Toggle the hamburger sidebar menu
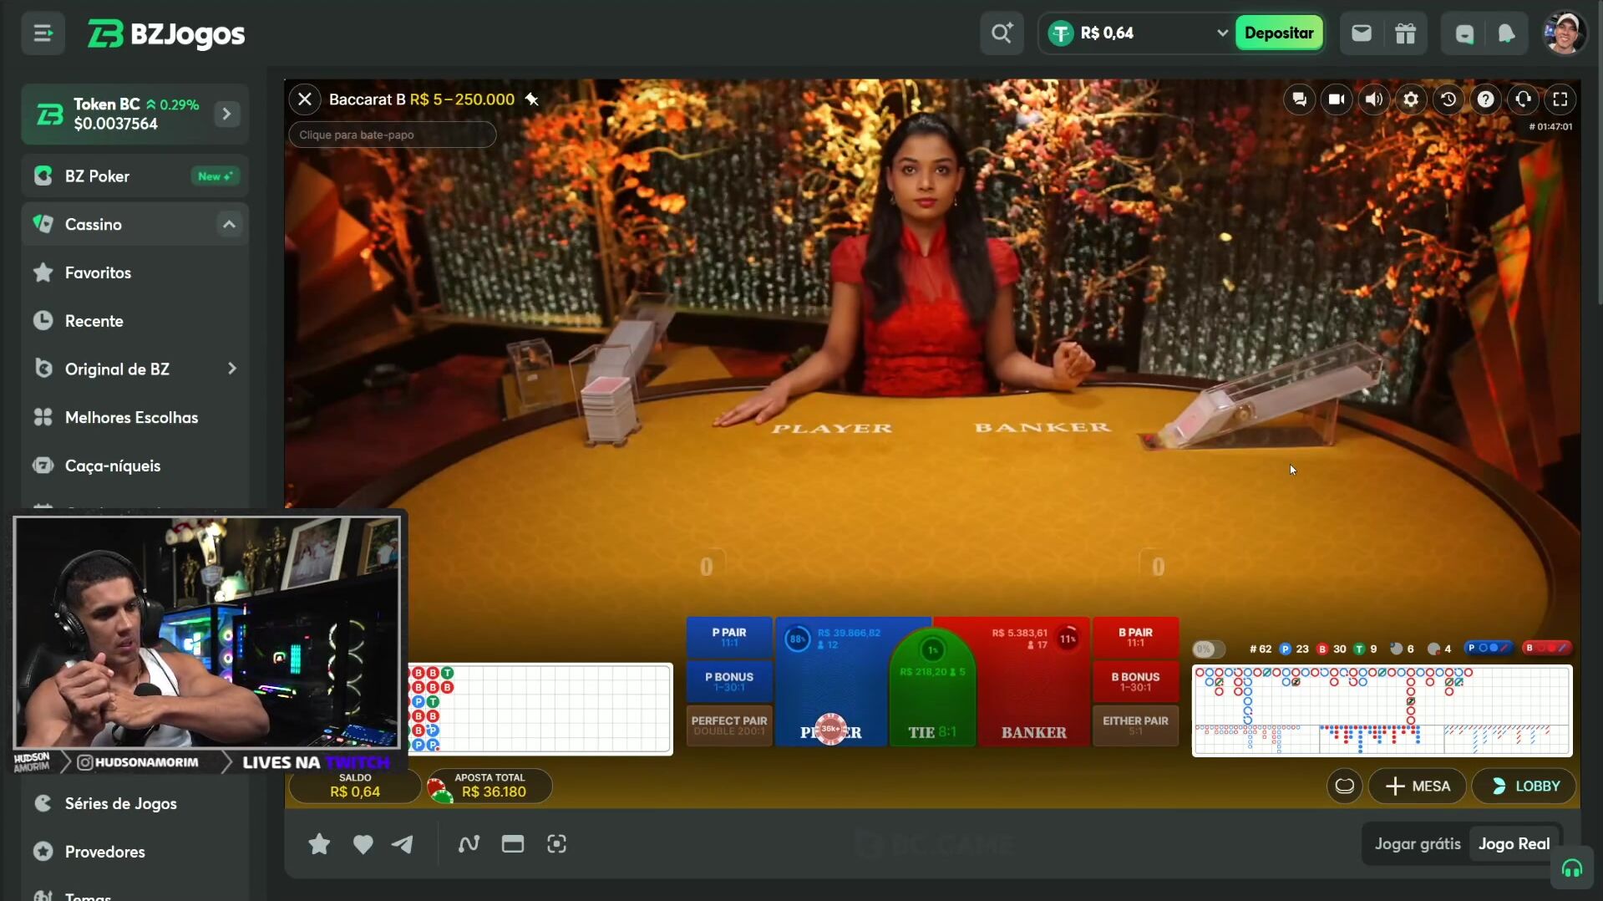This screenshot has width=1603, height=901. tap(43, 33)
